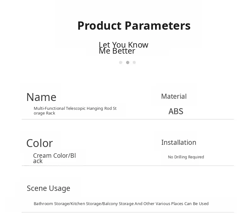Screen dimensions: 249x224
Task: Click the divider line below Scene Usage text
Action: (128, 212)
